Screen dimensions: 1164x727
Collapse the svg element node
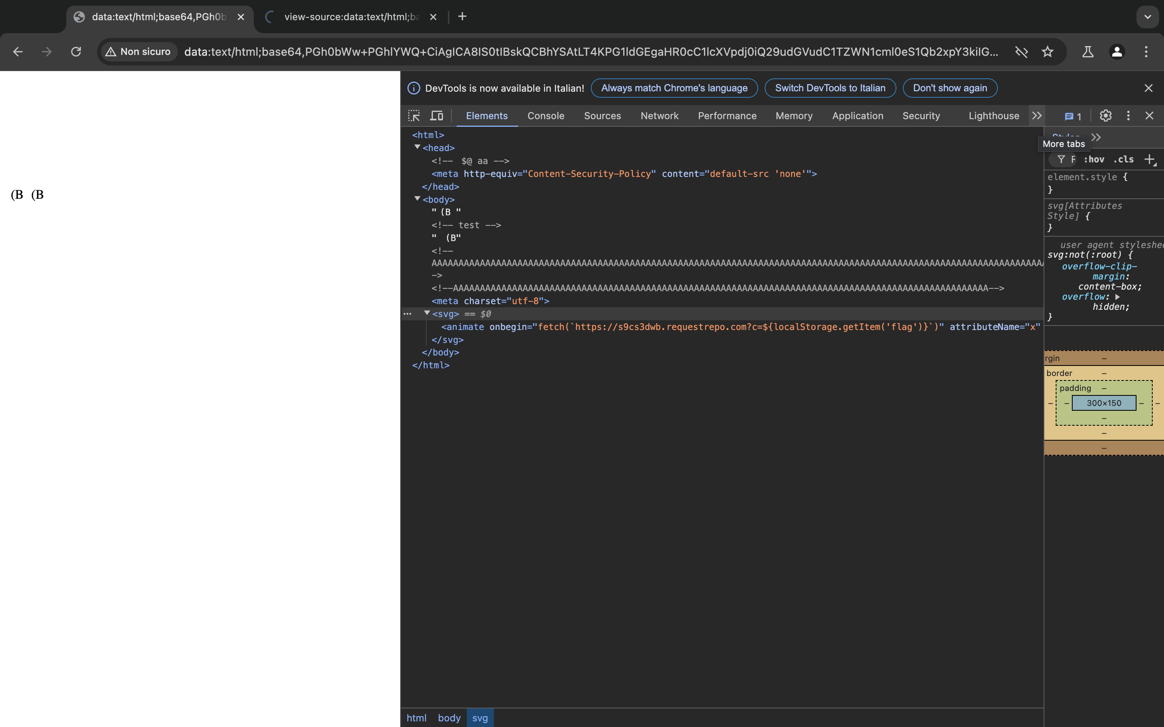tap(427, 313)
